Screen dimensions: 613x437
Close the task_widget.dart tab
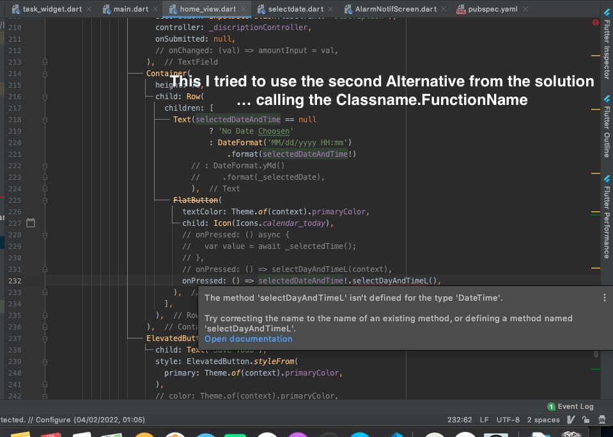(x=89, y=9)
